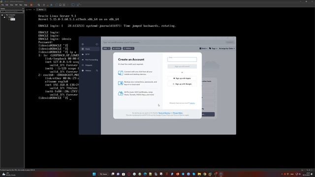Screen dimensions: 315x177
Task: Open Home in the Termius sidebar
Action: coord(90,49)
